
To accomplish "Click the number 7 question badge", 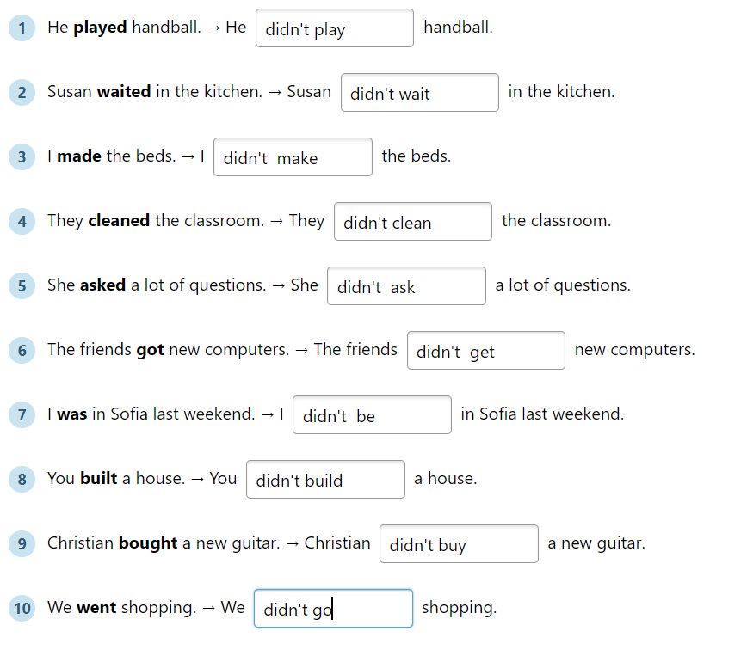I will click(22, 414).
